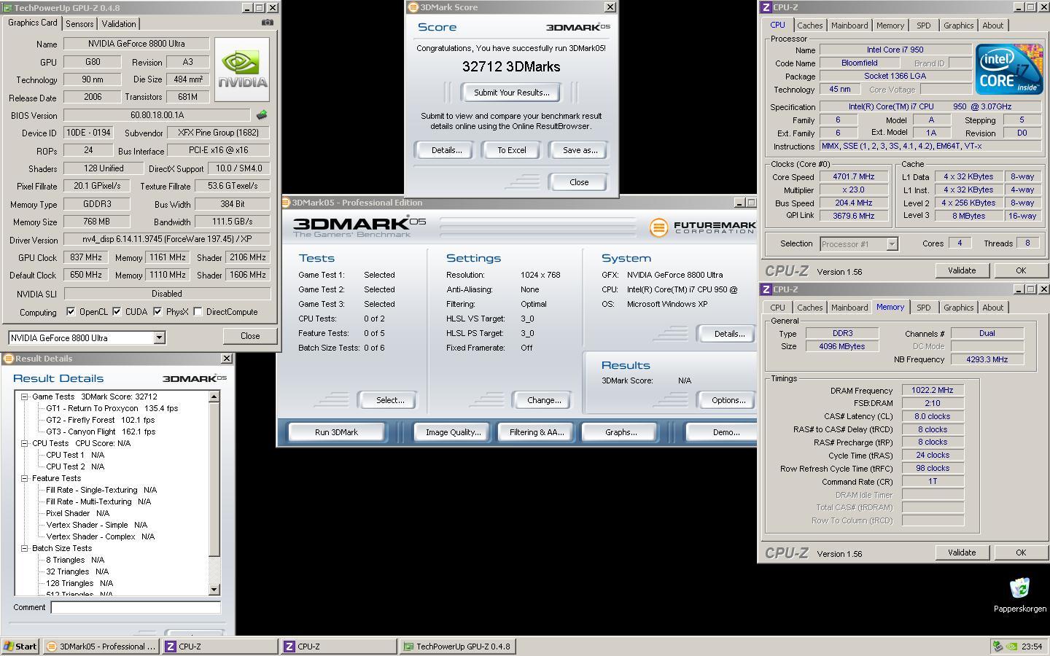Click Graphs button
1050x656 pixels.
pyautogui.click(x=621, y=432)
